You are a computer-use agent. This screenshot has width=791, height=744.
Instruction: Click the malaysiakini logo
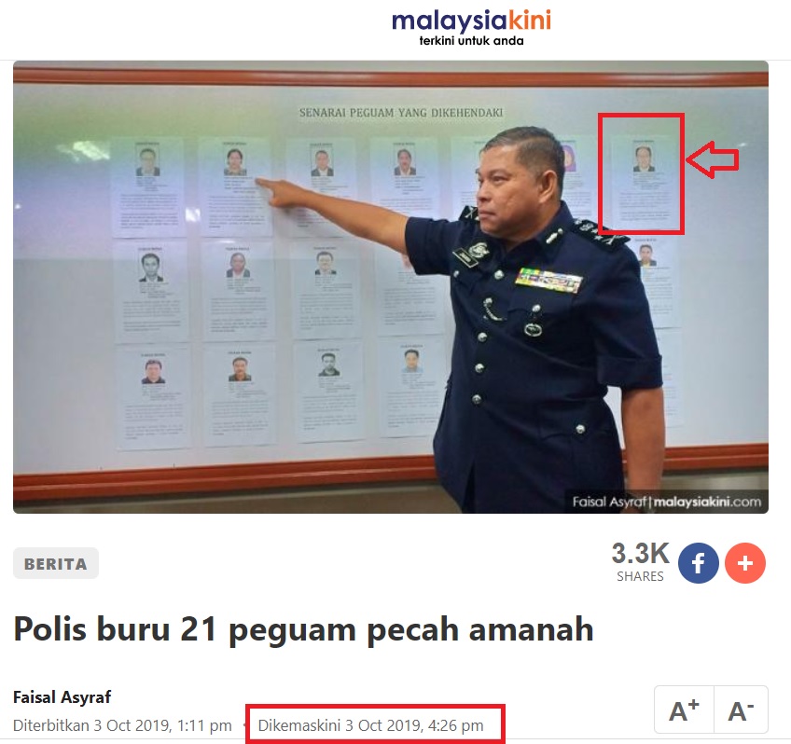pyautogui.click(x=471, y=27)
